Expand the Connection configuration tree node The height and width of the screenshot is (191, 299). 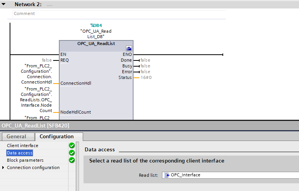(4, 168)
